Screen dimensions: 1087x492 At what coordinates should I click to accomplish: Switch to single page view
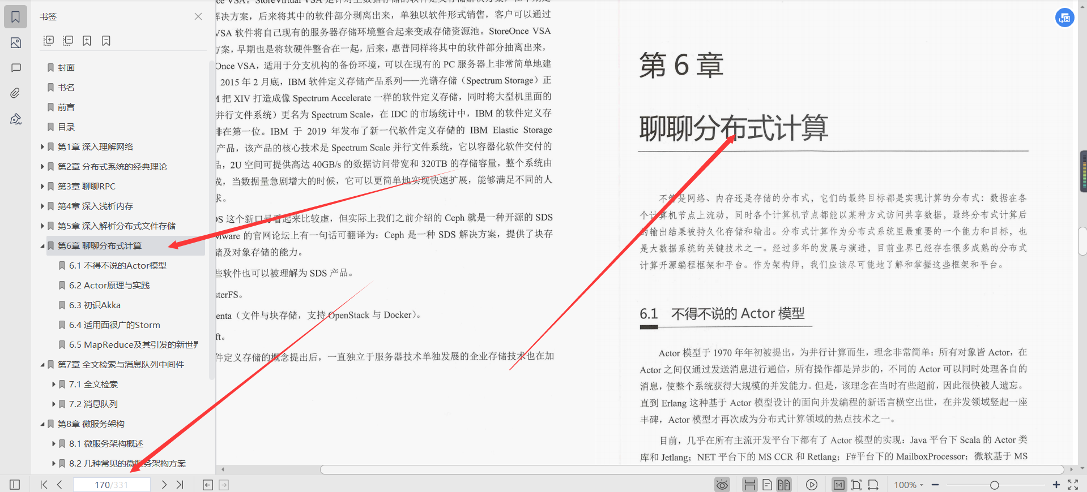[767, 485]
